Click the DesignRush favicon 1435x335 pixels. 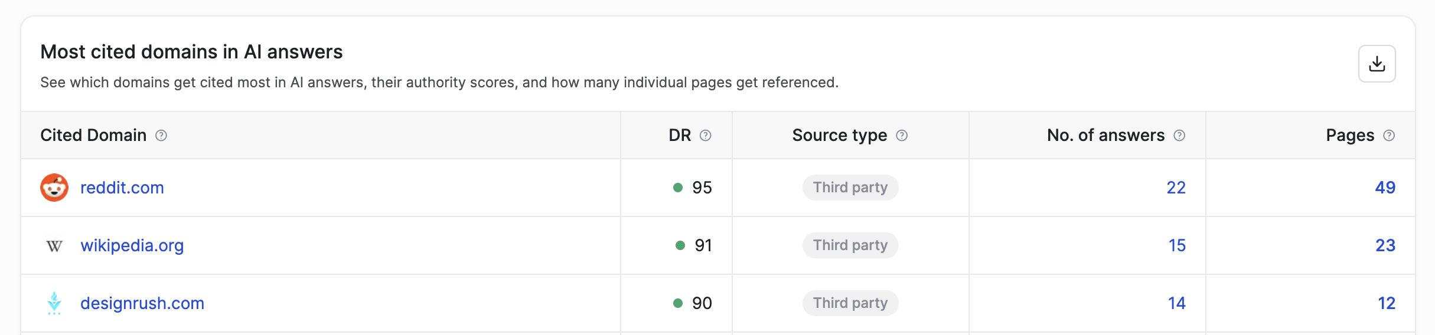54,303
